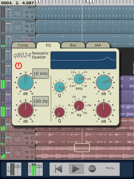The image size is (134, 179).
Task: Open FX for the Kick track
Action: click(x=27, y=12)
